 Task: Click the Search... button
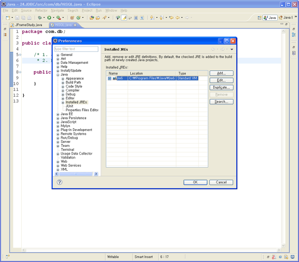221,102
